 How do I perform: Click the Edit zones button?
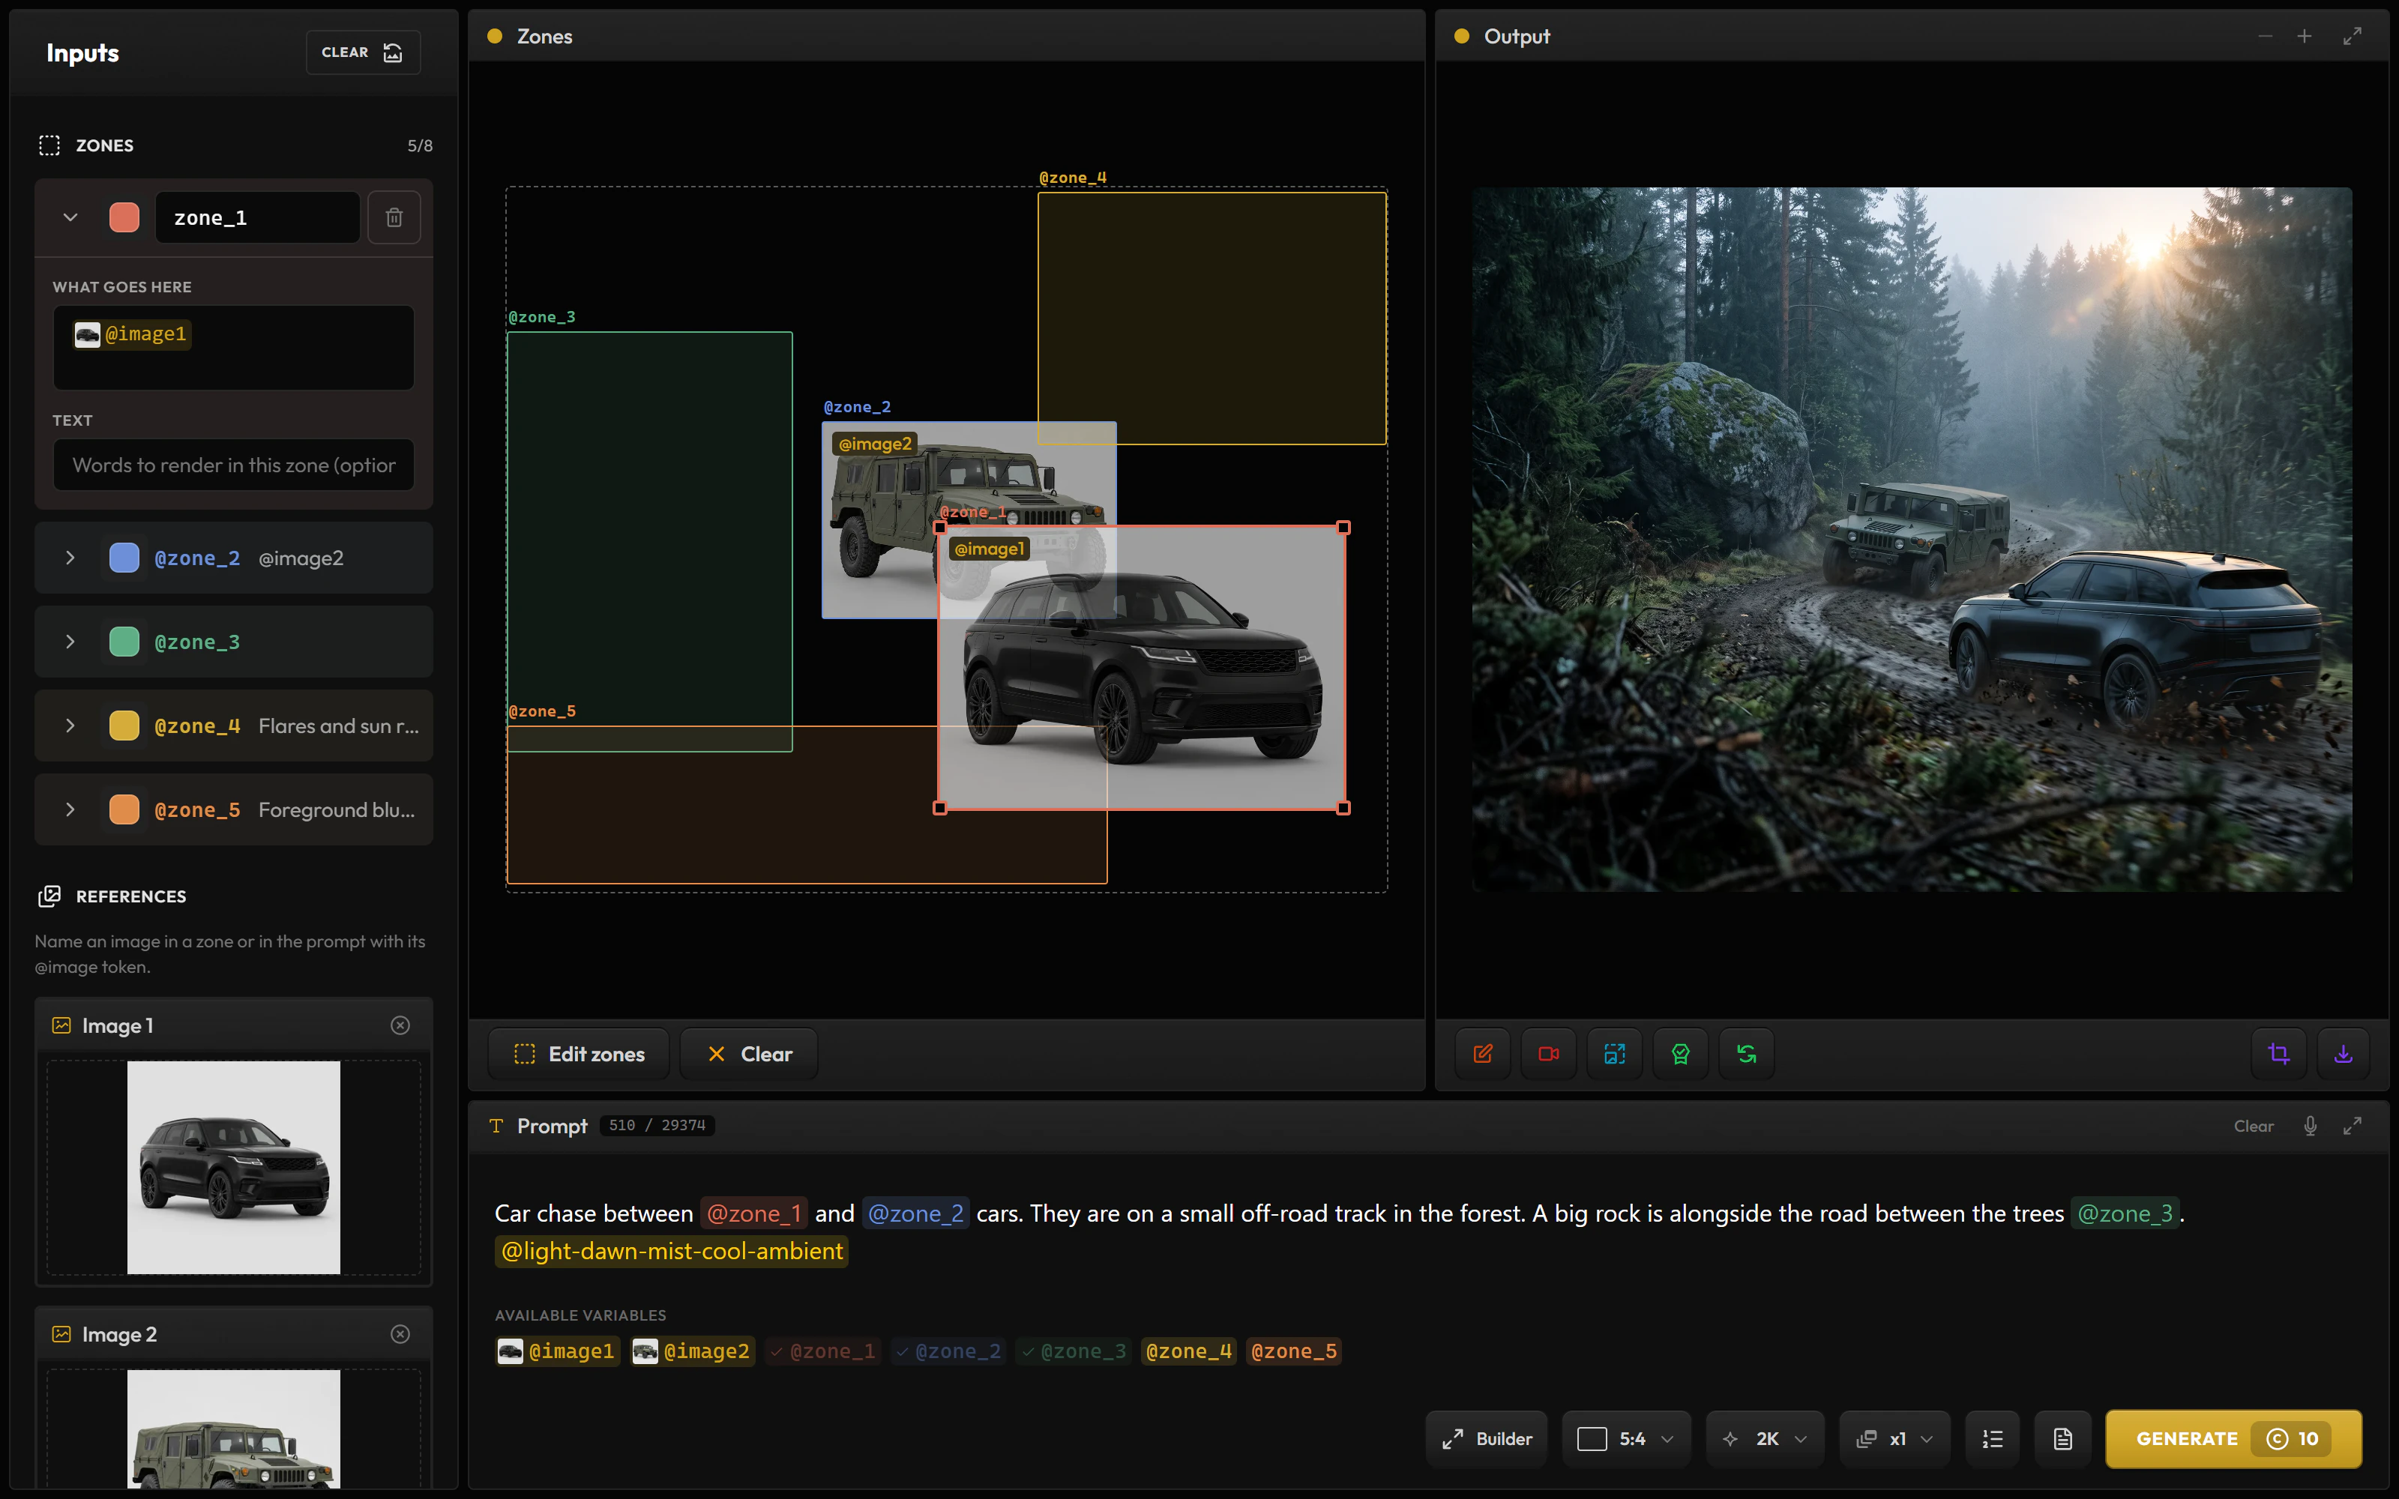point(579,1054)
